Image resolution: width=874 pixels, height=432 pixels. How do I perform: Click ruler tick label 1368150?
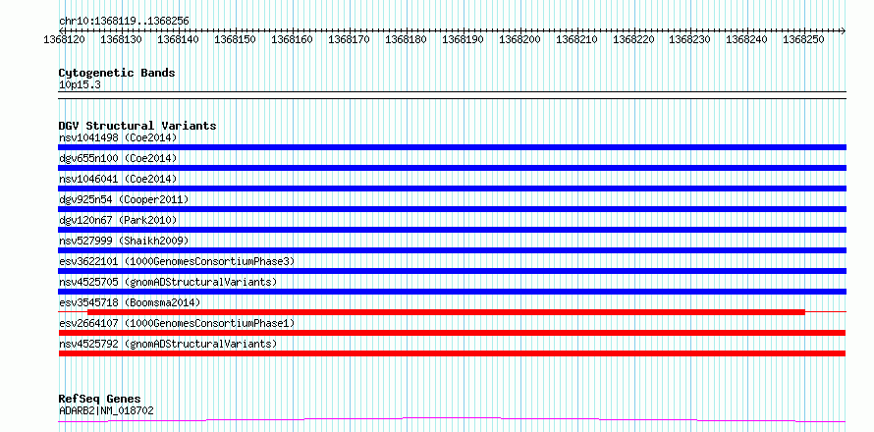(236, 40)
